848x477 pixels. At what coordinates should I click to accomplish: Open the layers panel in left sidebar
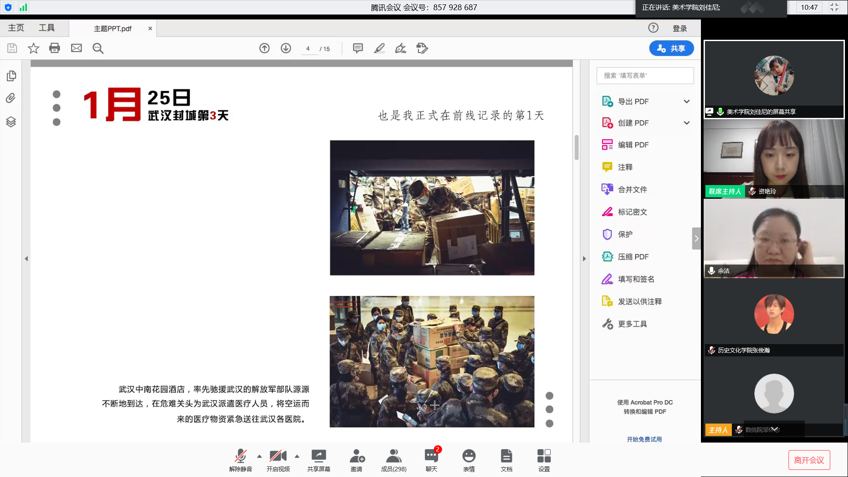(x=11, y=122)
